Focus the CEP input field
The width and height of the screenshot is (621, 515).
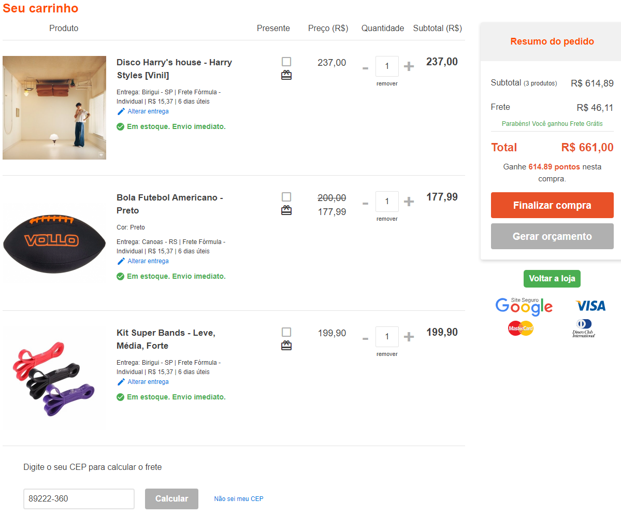[x=79, y=499]
